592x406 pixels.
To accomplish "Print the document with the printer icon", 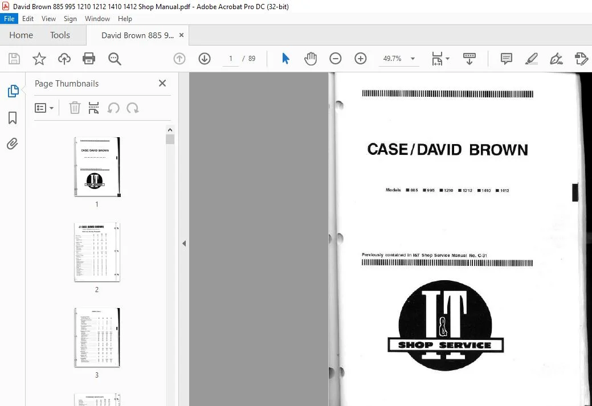I will click(89, 59).
